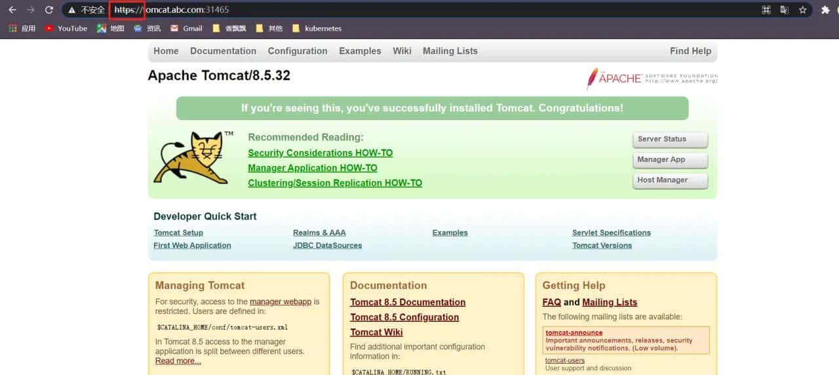Click the manager webapp link

click(281, 302)
